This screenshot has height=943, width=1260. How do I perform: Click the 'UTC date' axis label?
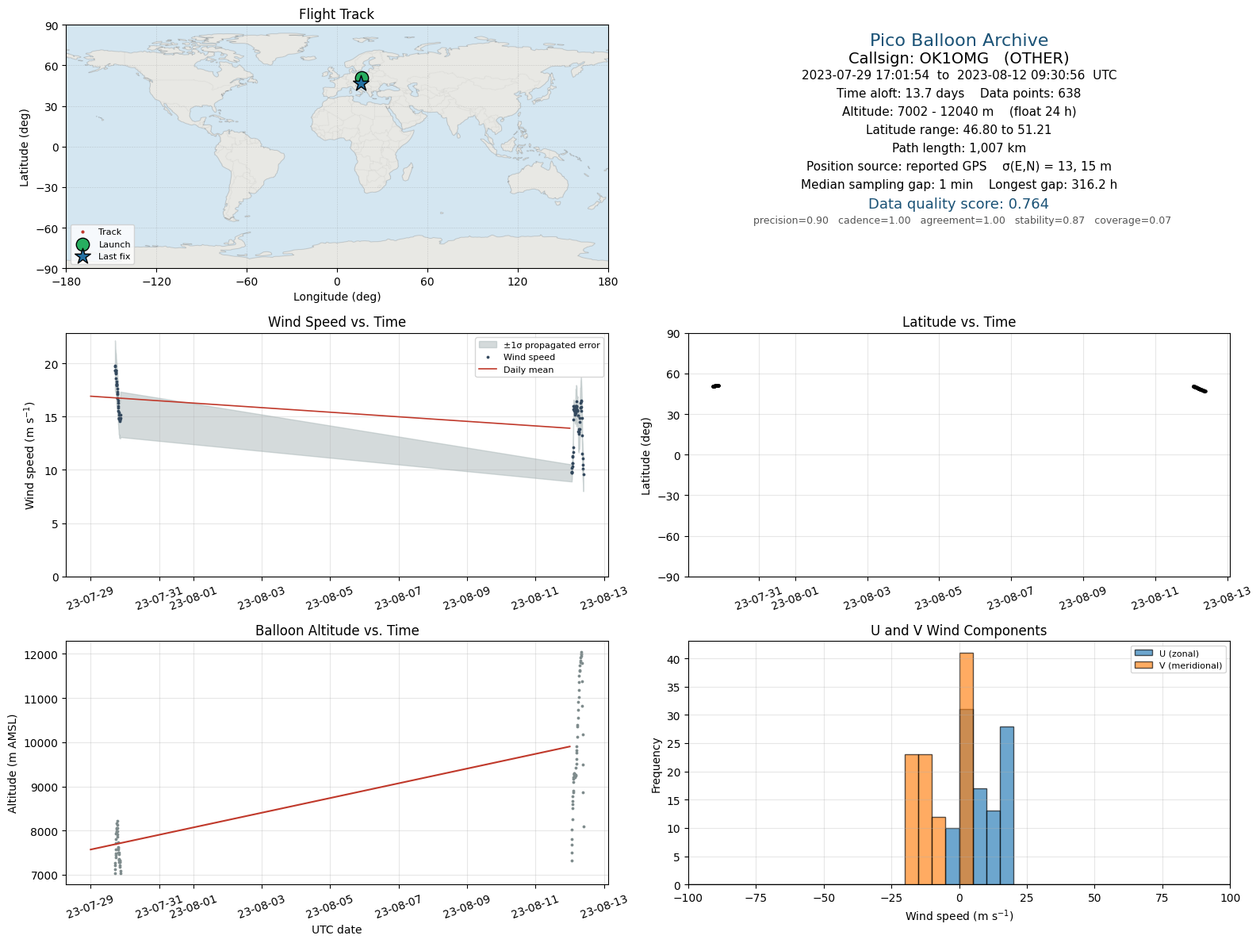click(x=337, y=930)
